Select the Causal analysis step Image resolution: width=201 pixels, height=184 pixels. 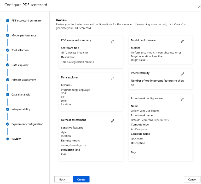21,95
